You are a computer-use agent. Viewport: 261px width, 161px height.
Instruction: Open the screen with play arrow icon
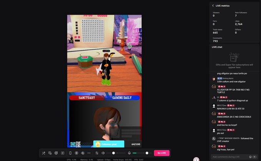[63, 153]
